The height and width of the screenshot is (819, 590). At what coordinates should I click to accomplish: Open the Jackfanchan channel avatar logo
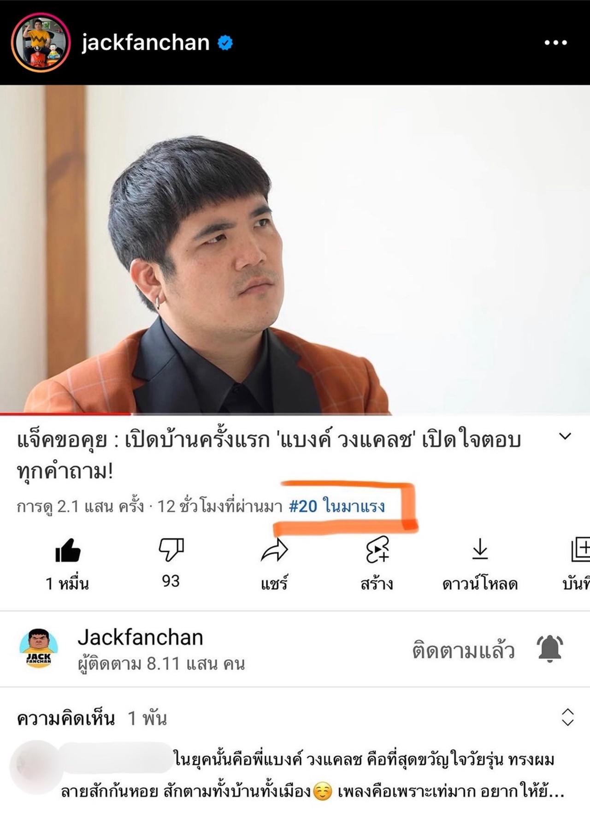tap(39, 648)
